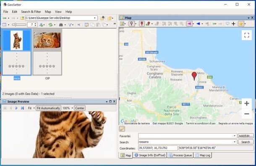Toggle the Center preview button
Screen dimensions: 256x166
coord(80,108)
